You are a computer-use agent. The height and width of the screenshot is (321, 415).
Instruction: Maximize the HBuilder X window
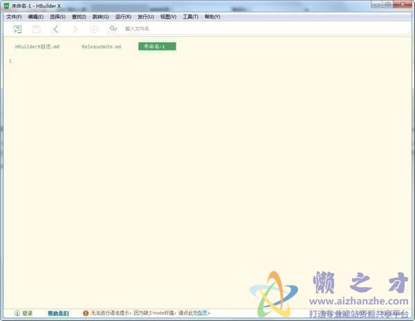click(x=388, y=4)
